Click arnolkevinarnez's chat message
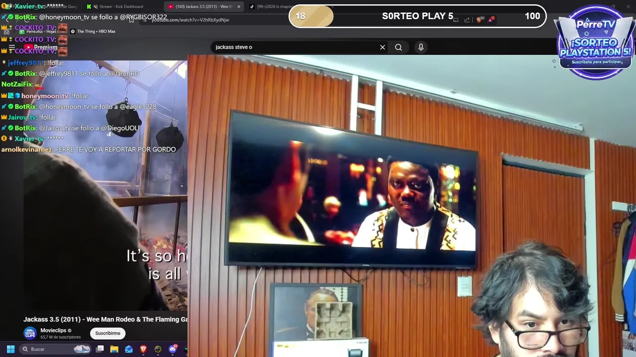 pyautogui.click(x=88, y=149)
